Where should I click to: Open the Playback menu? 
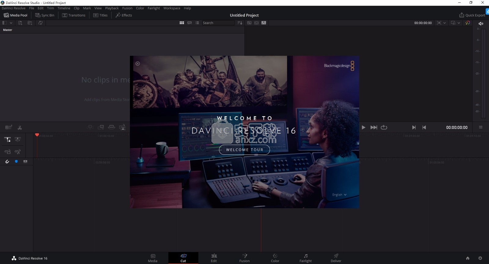(x=112, y=8)
